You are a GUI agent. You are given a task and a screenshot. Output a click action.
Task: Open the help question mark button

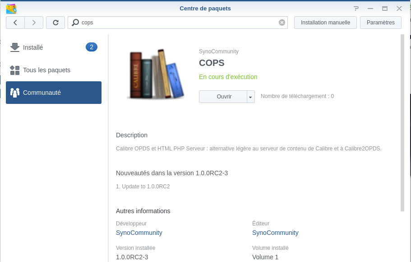pos(356,9)
